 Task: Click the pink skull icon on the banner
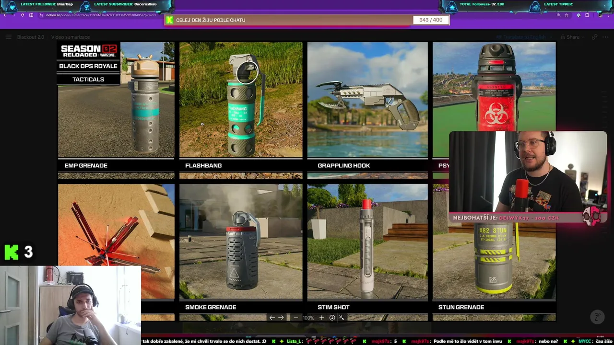pos(592,217)
